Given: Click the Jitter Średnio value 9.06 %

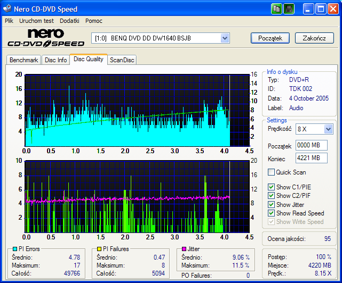Looking at the screenshot, I should click(241, 257).
